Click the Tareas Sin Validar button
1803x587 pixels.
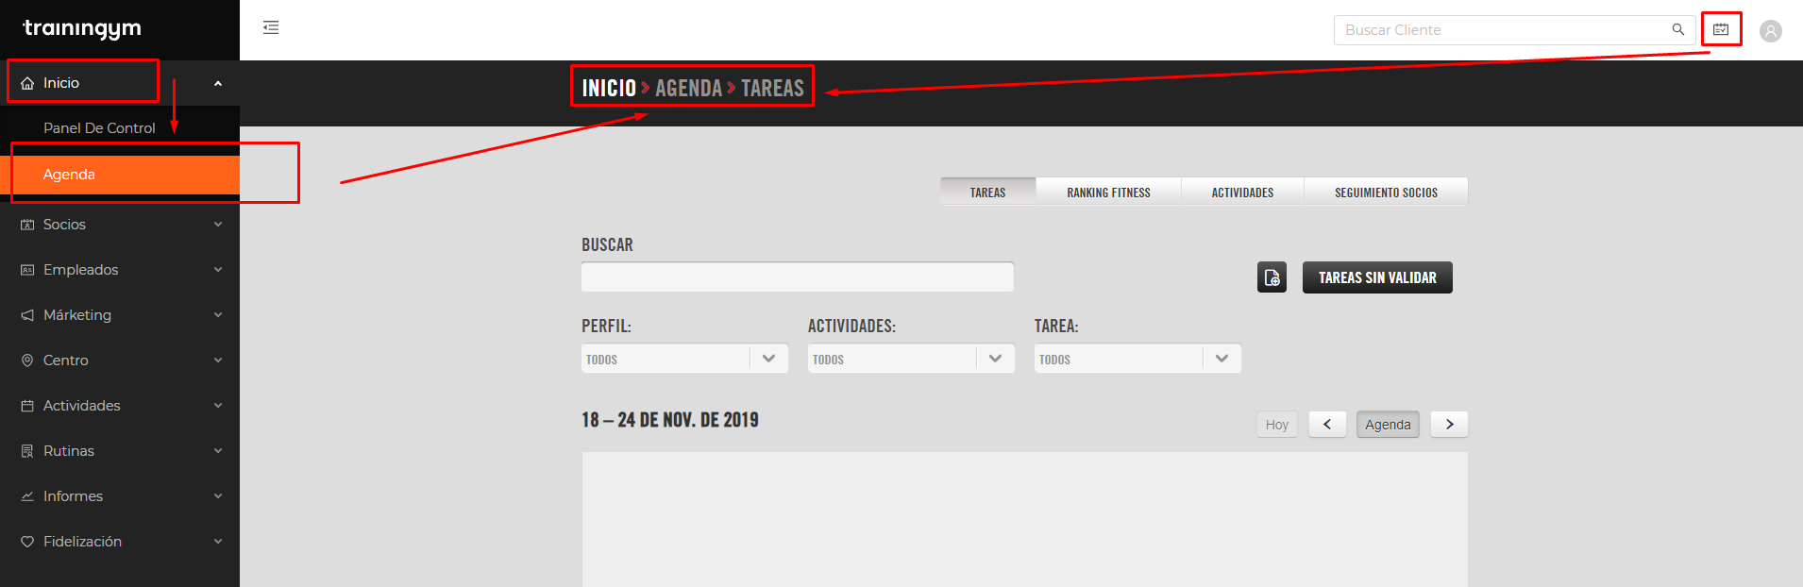click(1377, 277)
